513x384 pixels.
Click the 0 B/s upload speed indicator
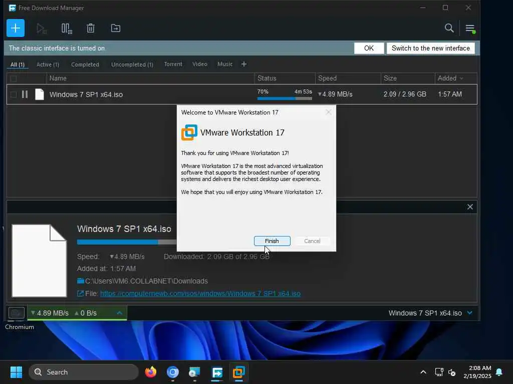click(86, 313)
